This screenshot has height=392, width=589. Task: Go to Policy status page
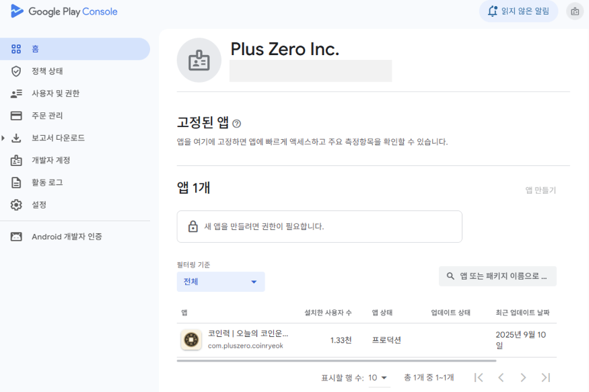point(47,71)
